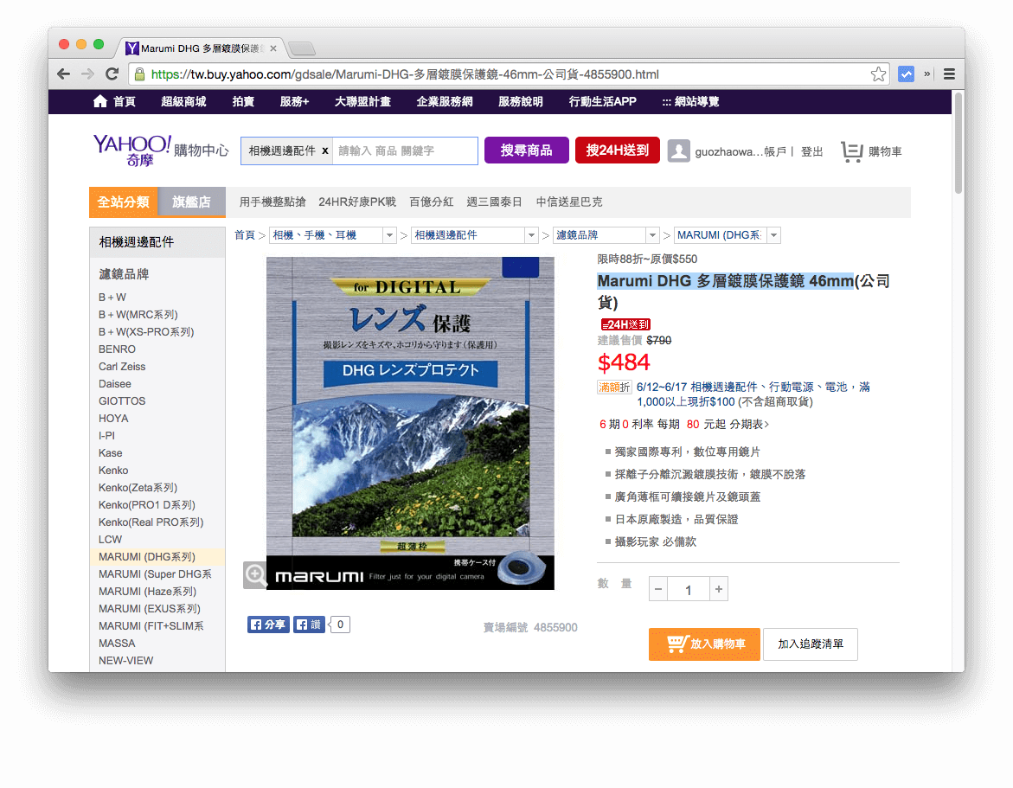Click the browser back arrow

63,74
